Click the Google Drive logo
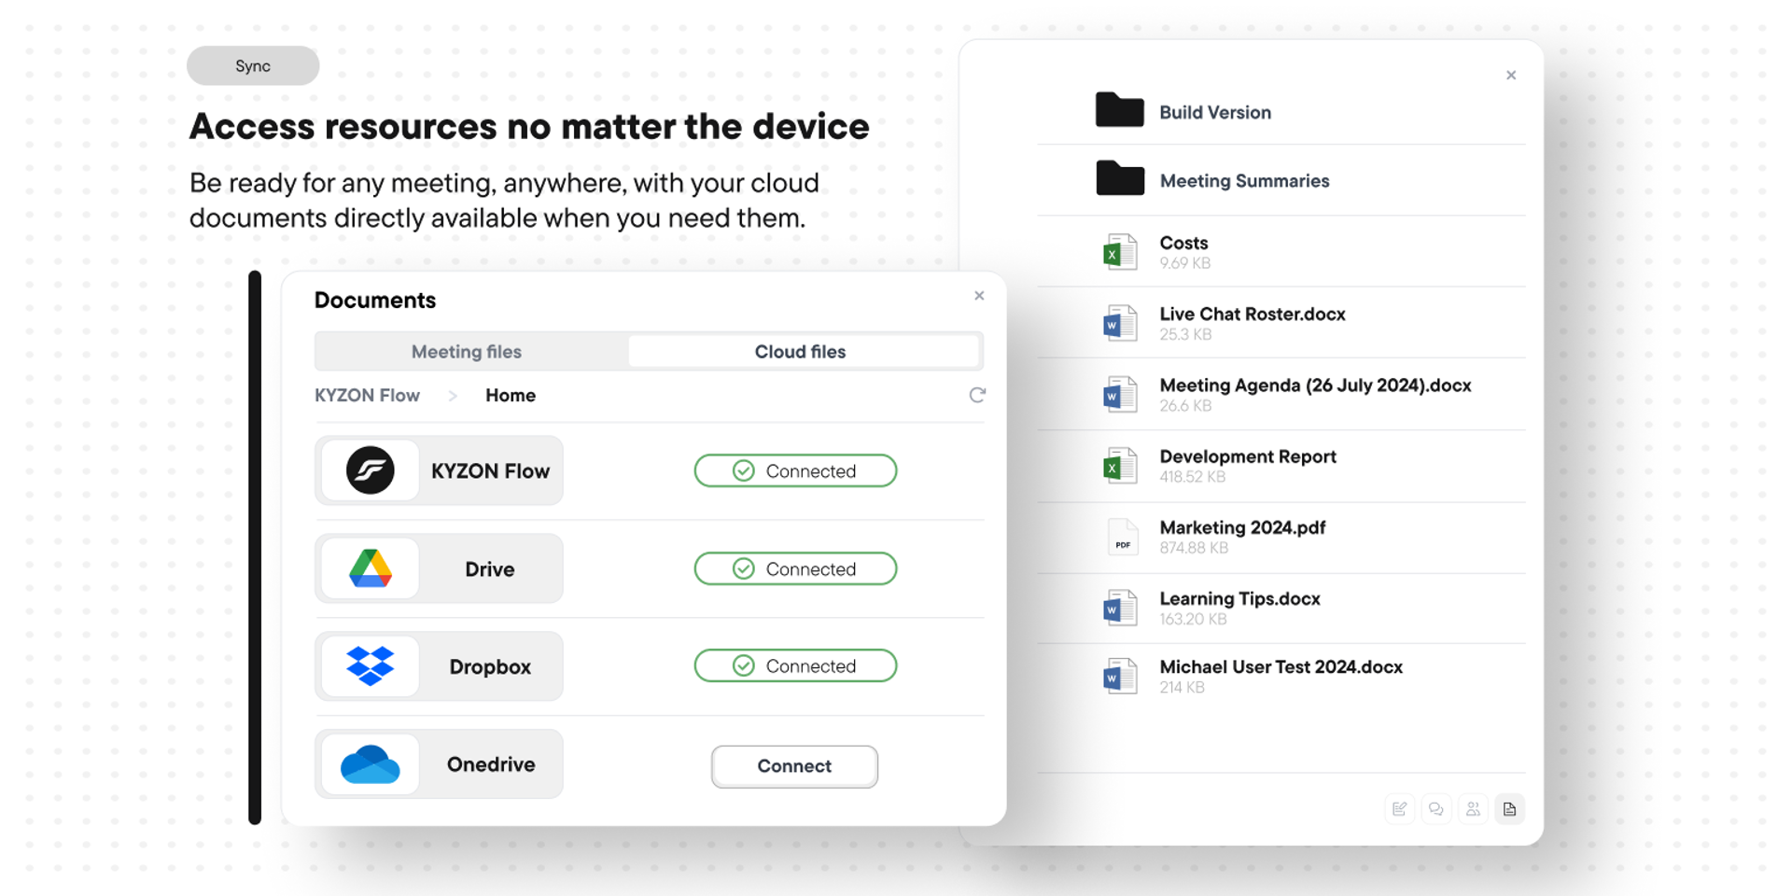This screenshot has height=896, width=1792. [371, 568]
